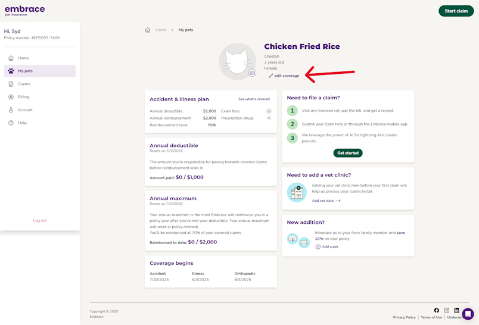Click the plus circle icon beside Add a pet

[x=318, y=246]
